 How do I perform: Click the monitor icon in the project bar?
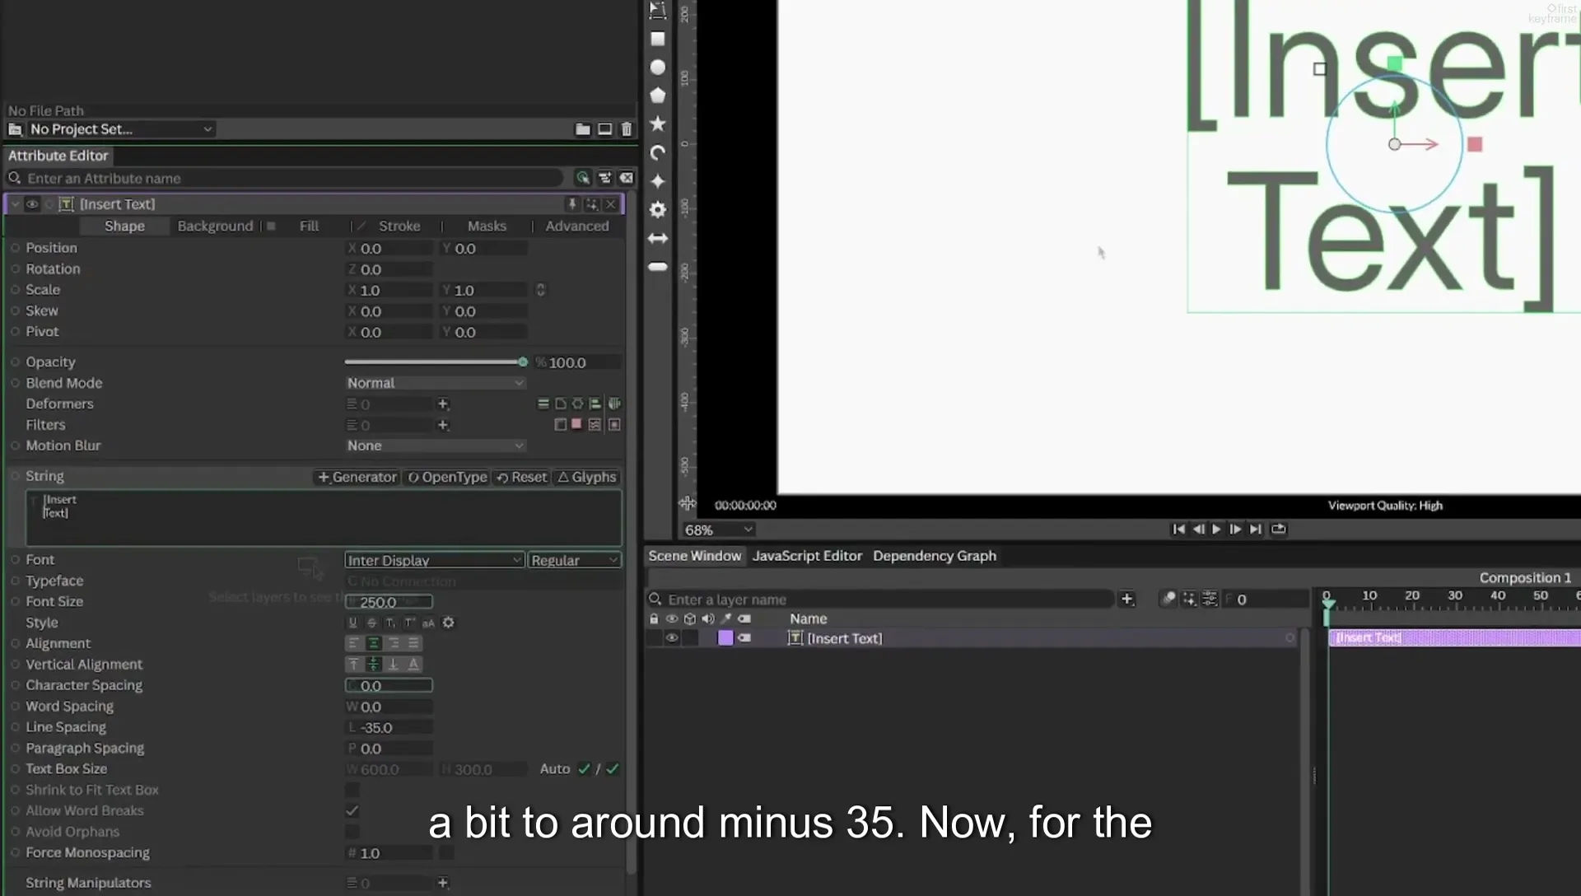604,129
